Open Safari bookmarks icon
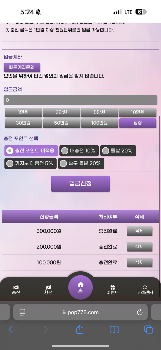 point(114,329)
